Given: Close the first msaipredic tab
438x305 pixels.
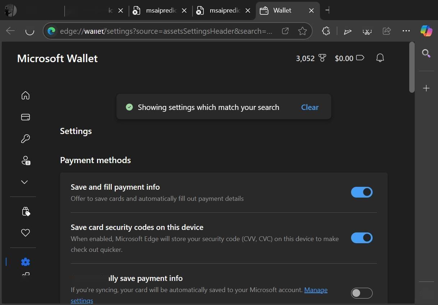Looking at the screenshot, I should (x=184, y=10).
